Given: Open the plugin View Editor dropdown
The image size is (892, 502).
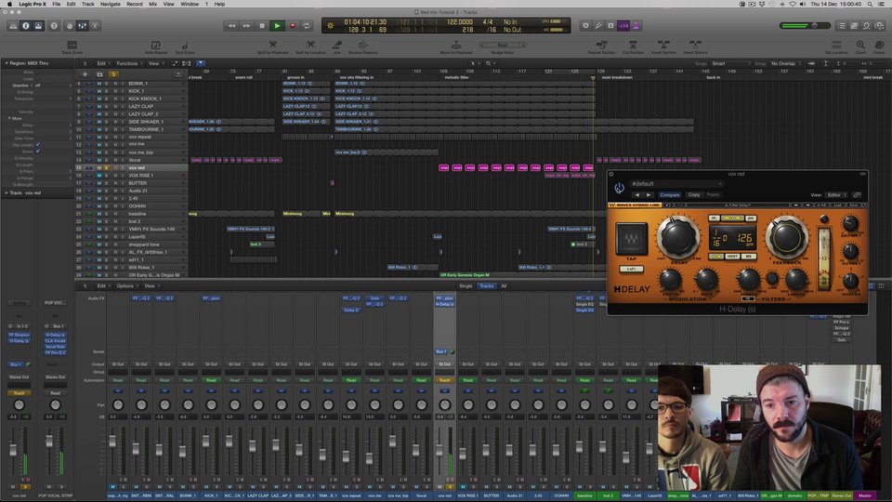Looking at the screenshot, I should (x=837, y=194).
